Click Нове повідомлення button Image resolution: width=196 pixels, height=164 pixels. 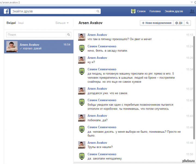(x=157, y=23)
